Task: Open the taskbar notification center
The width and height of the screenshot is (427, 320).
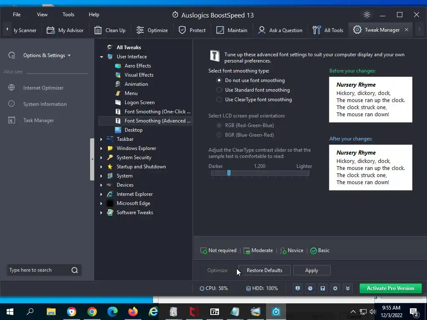Action: click(414, 312)
